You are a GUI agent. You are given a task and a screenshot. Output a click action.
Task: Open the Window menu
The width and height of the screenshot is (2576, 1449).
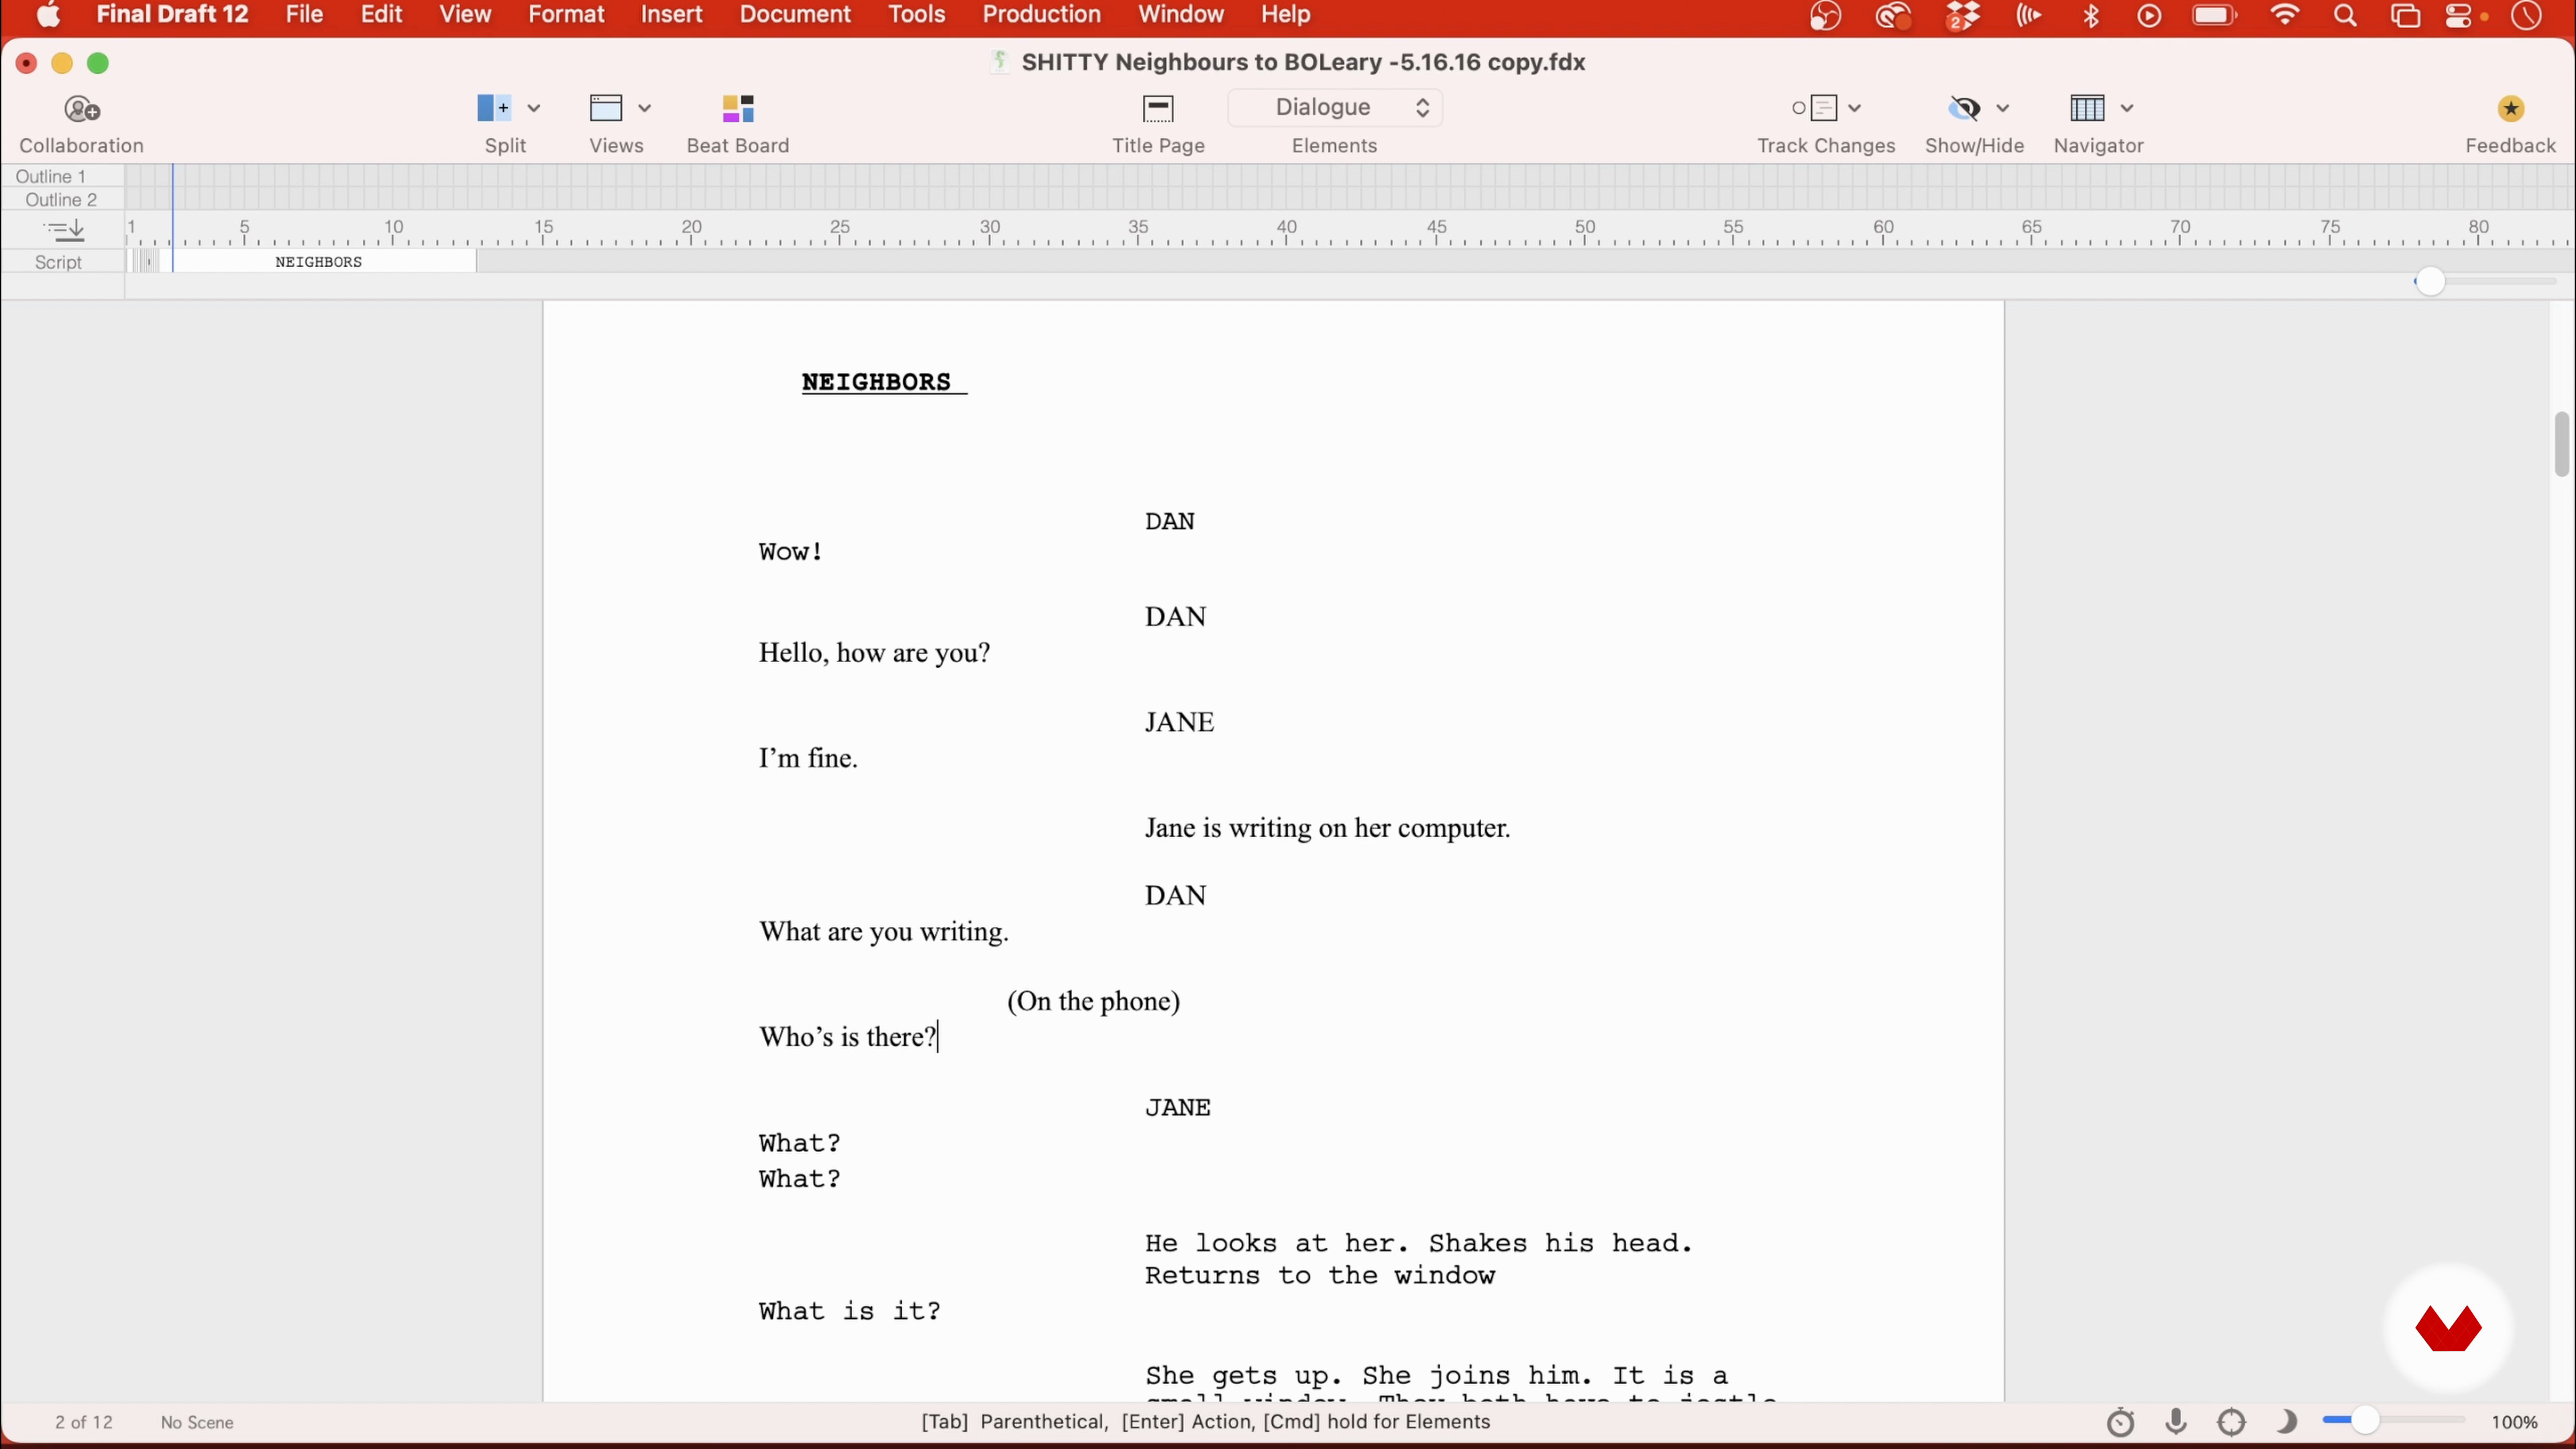tap(1181, 15)
